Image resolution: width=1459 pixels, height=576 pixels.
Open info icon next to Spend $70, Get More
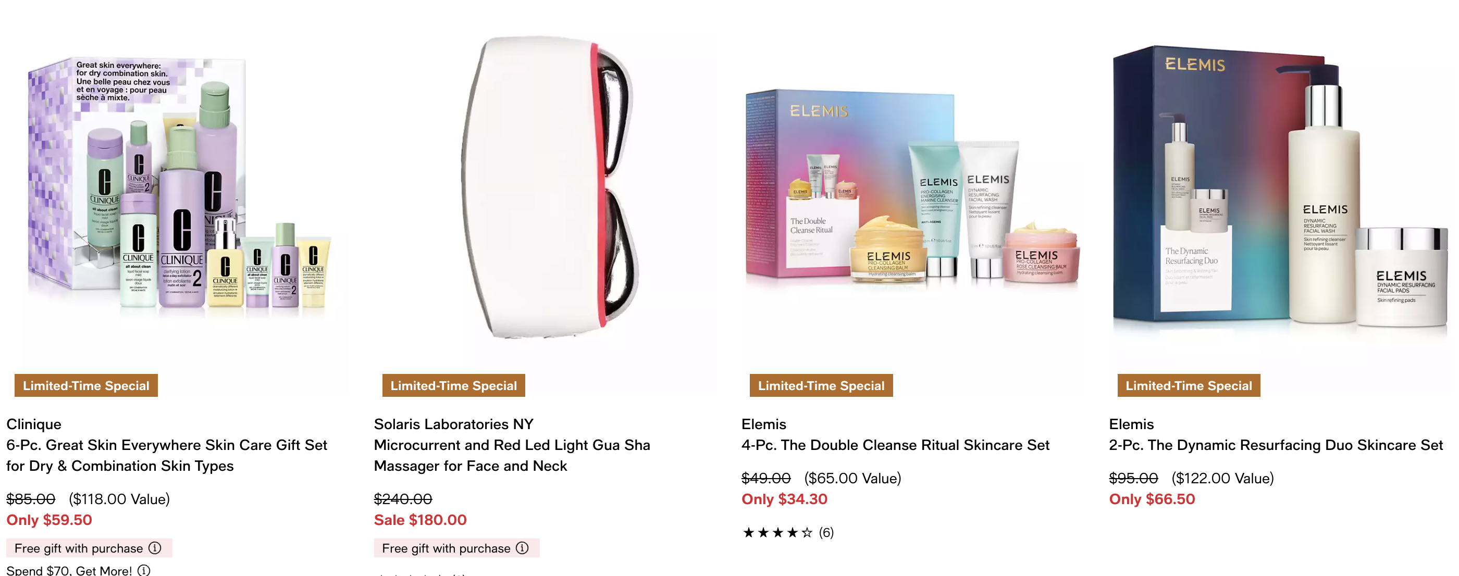(144, 570)
